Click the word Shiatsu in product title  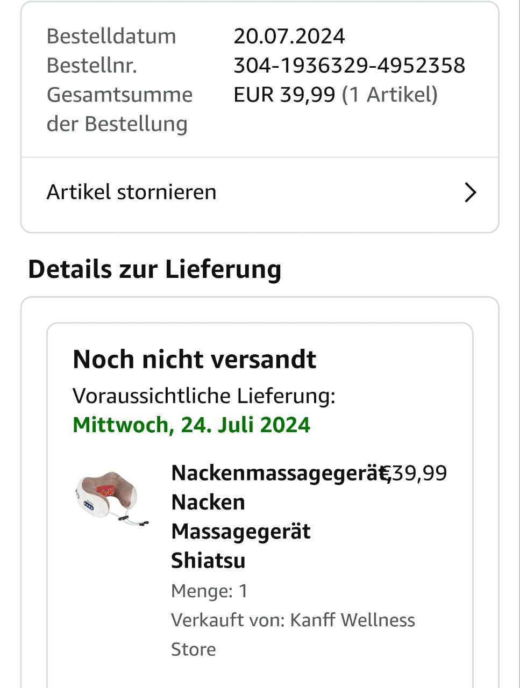click(x=208, y=561)
